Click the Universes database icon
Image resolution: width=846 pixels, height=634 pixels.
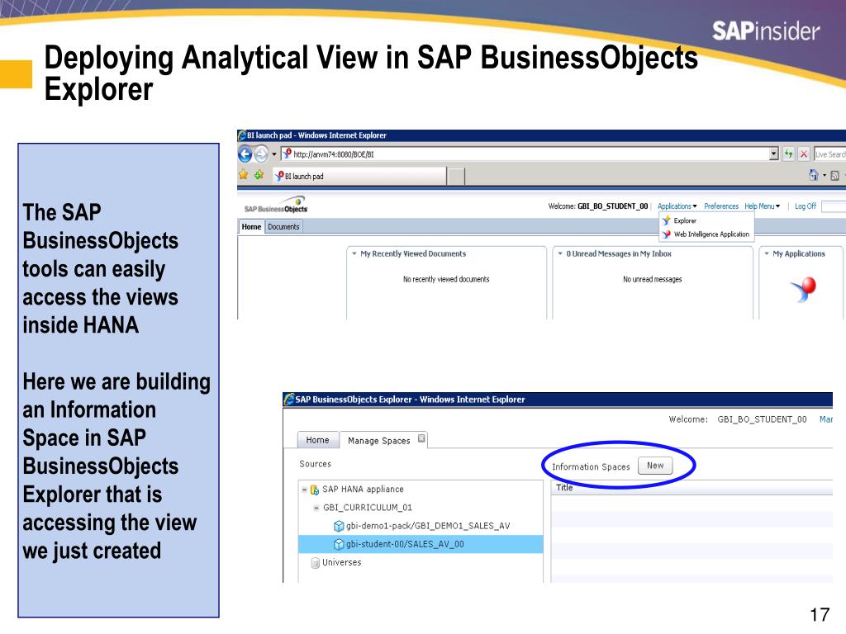(x=316, y=563)
